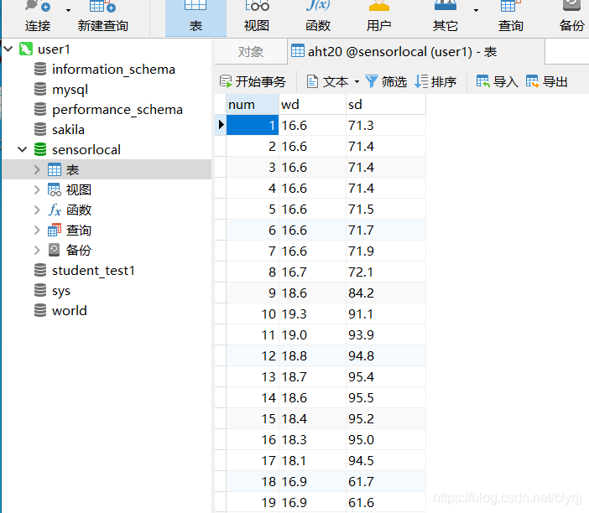Switch to the 对象 objects tab
Image resolution: width=589 pixels, height=513 pixels.
(251, 52)
